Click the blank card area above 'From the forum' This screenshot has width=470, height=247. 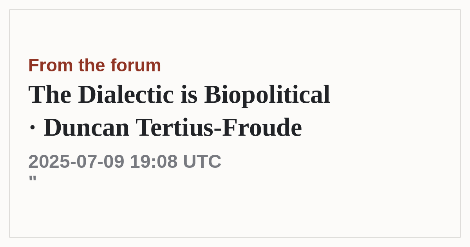tap(235, 32)
